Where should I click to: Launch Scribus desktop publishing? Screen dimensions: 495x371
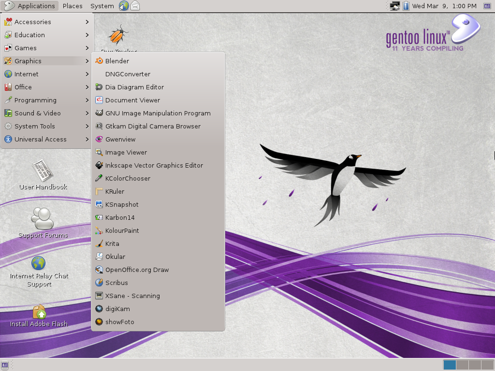click(116, 283)
